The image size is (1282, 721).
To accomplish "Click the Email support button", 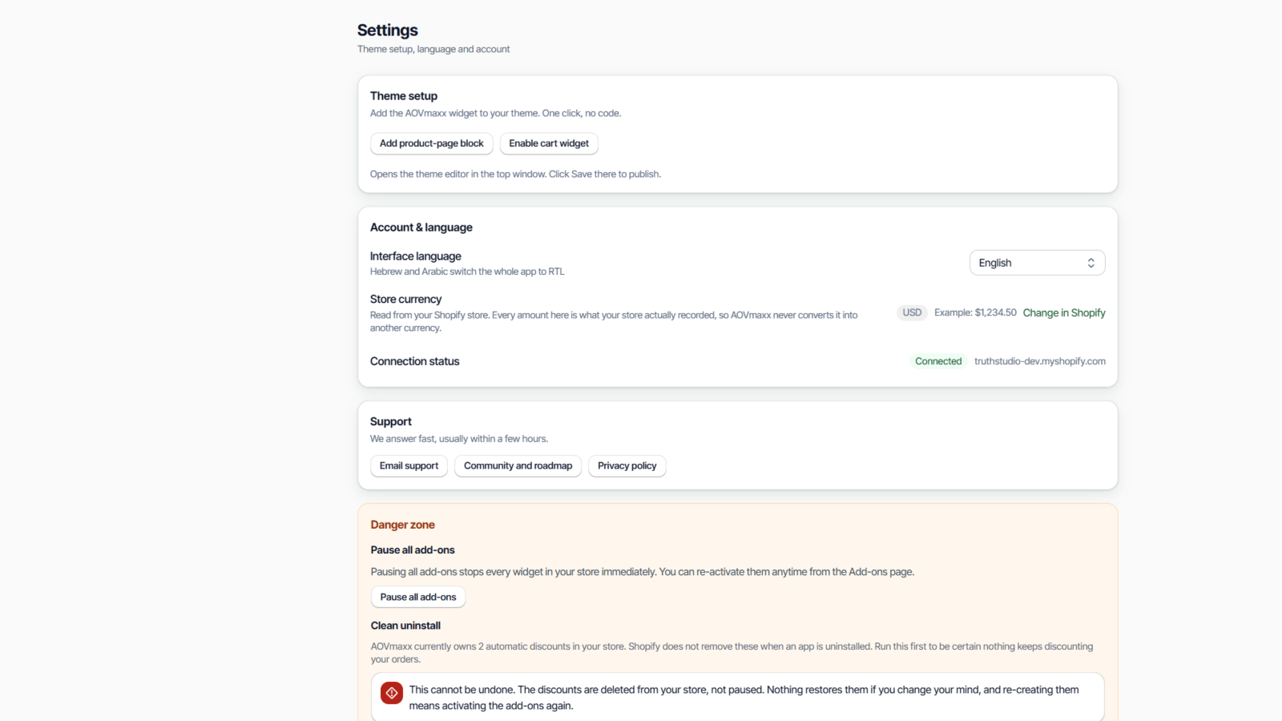I will [409, 466].
